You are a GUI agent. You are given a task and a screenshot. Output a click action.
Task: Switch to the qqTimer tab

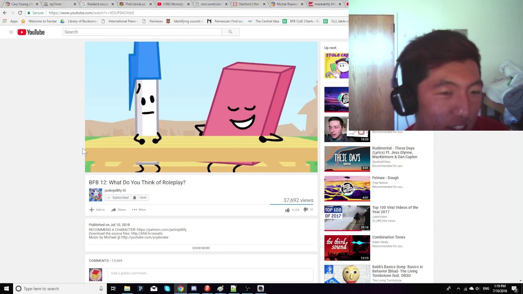click(x=59, y=4)
